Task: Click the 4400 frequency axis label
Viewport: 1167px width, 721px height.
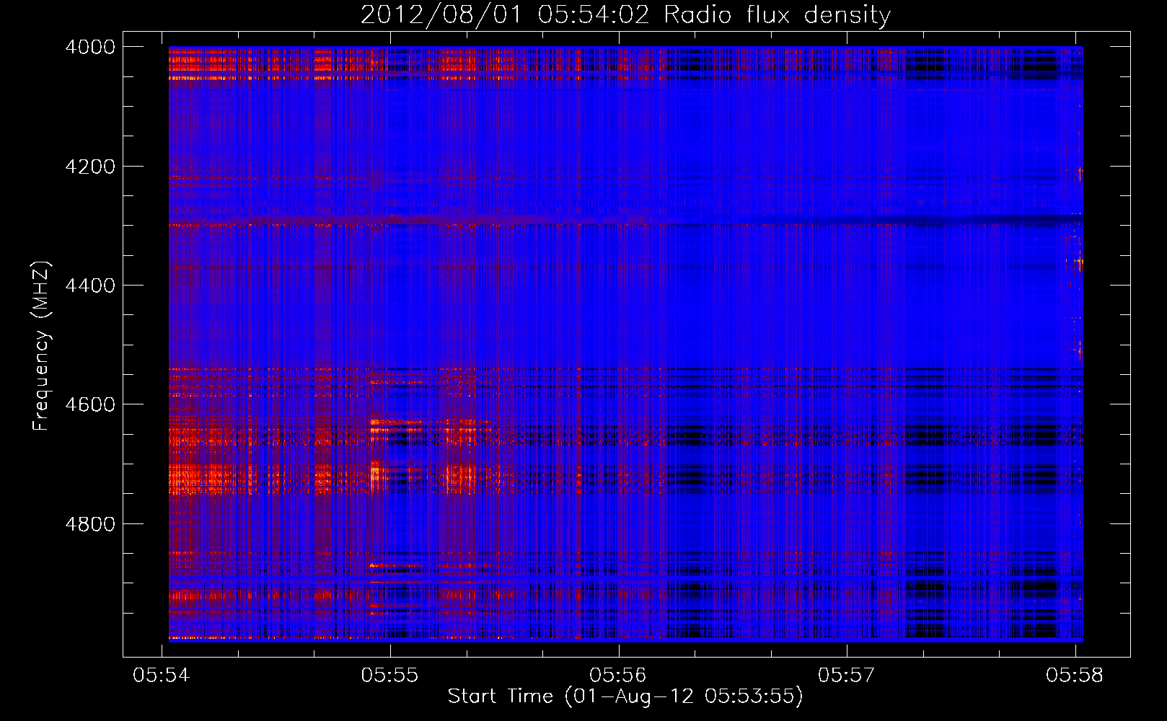Action: 90,286
